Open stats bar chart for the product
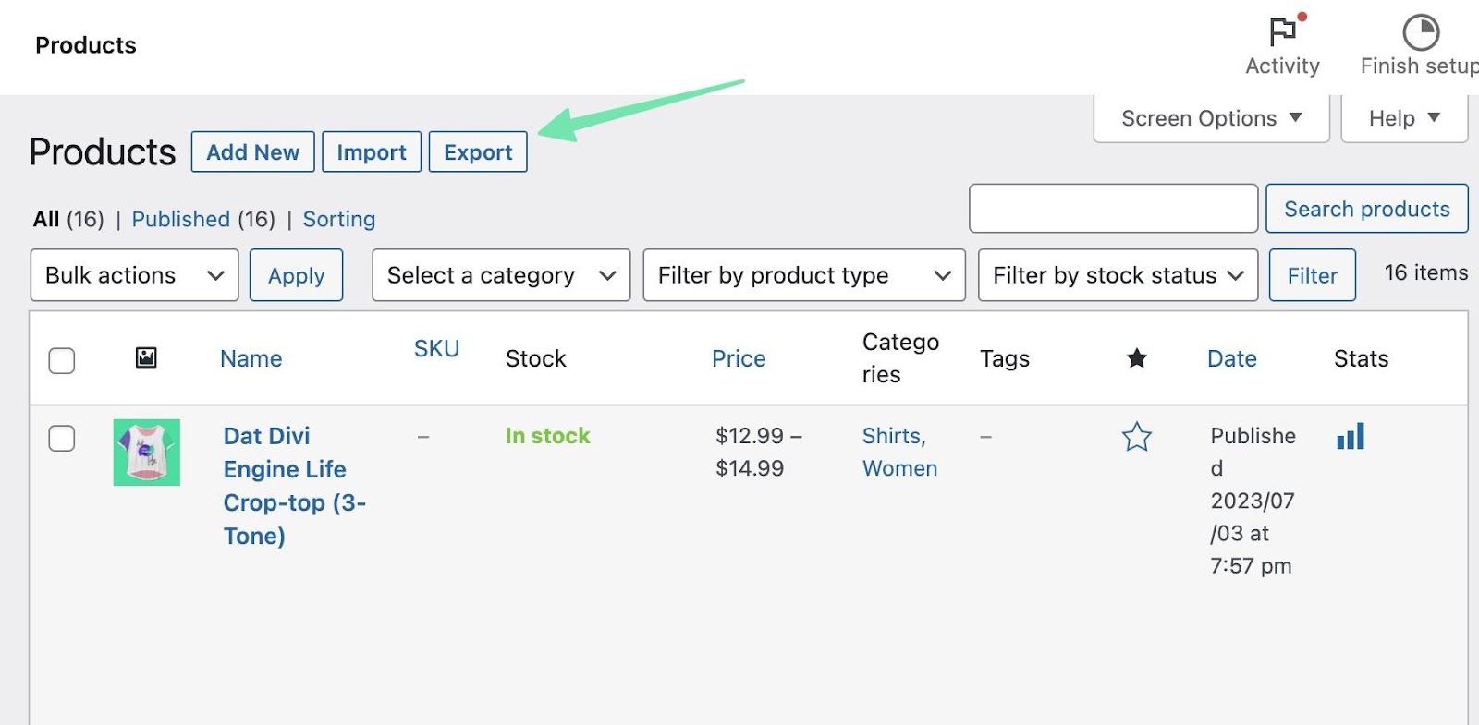This screenshot has width=1479, height=725. point(1351,436)
